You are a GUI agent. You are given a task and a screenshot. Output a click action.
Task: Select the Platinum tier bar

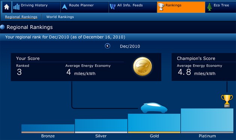point(207,121)
